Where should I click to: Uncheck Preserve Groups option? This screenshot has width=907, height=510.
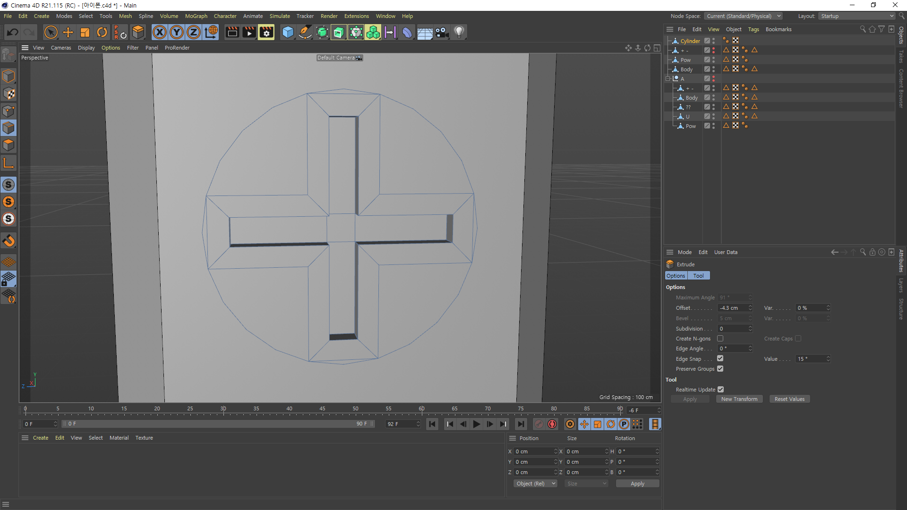720,369
